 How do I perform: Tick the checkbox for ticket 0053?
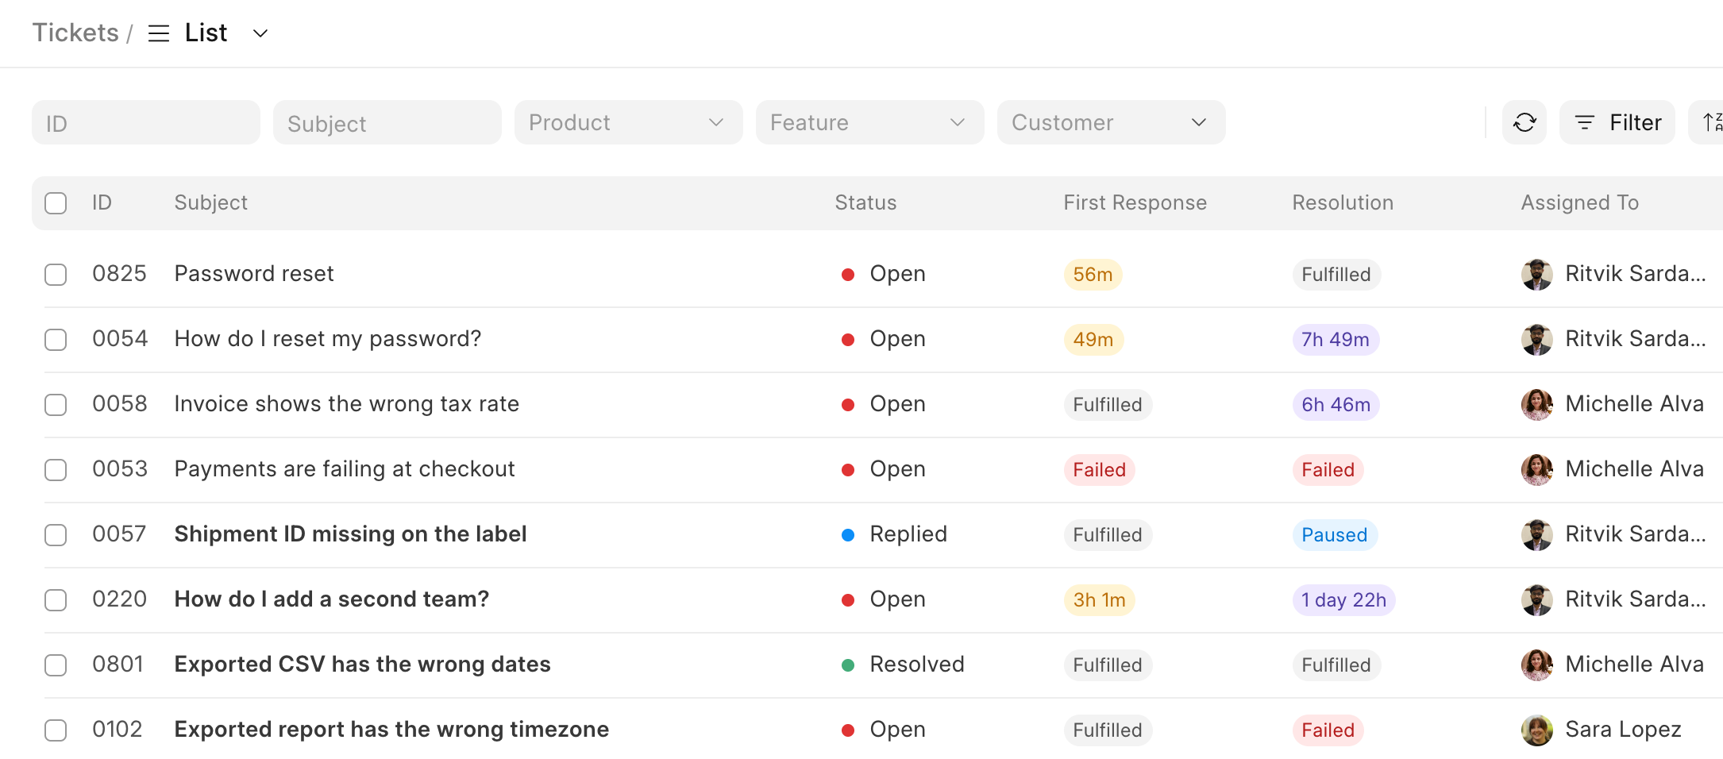[56, 470]
